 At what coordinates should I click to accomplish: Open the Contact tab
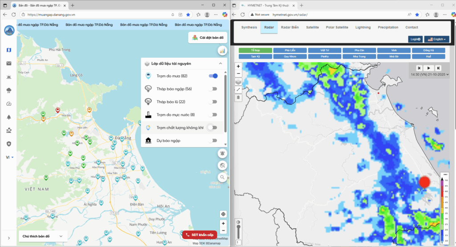(x=411, y=27)
